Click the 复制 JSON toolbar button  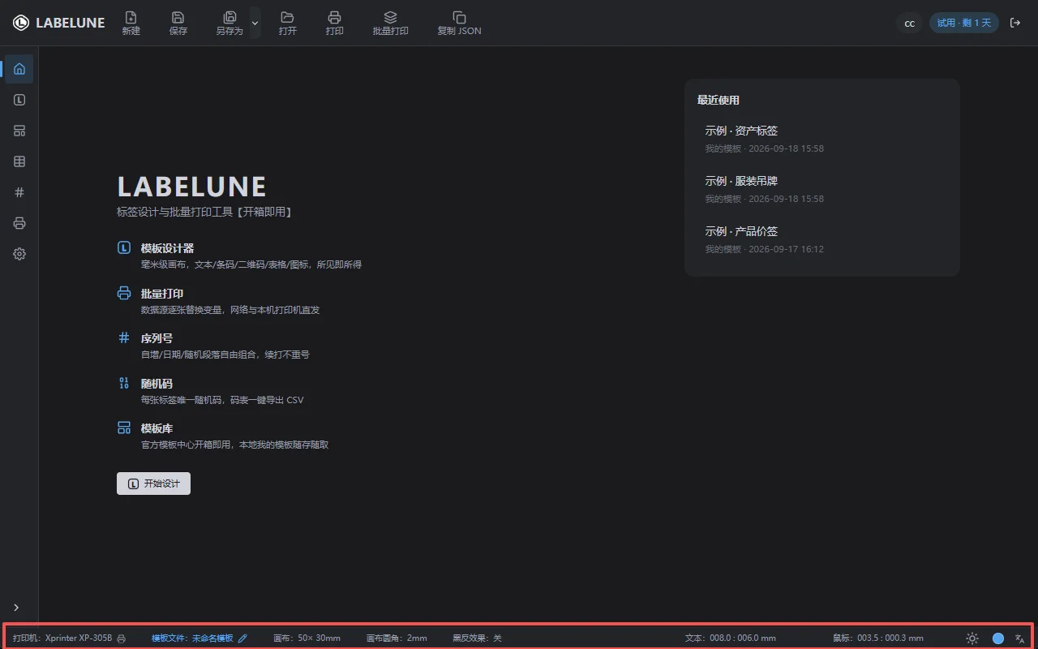pyautogui.click(x=459, y=23)
